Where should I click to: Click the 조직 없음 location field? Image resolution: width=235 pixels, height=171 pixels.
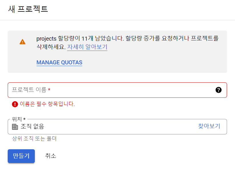(86, 127)
